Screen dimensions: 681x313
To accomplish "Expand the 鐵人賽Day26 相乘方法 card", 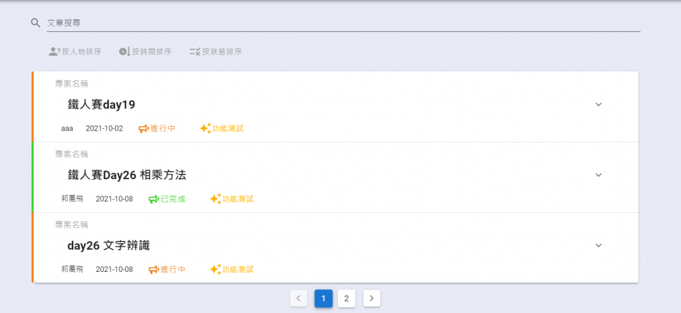I will click(598, 175).
